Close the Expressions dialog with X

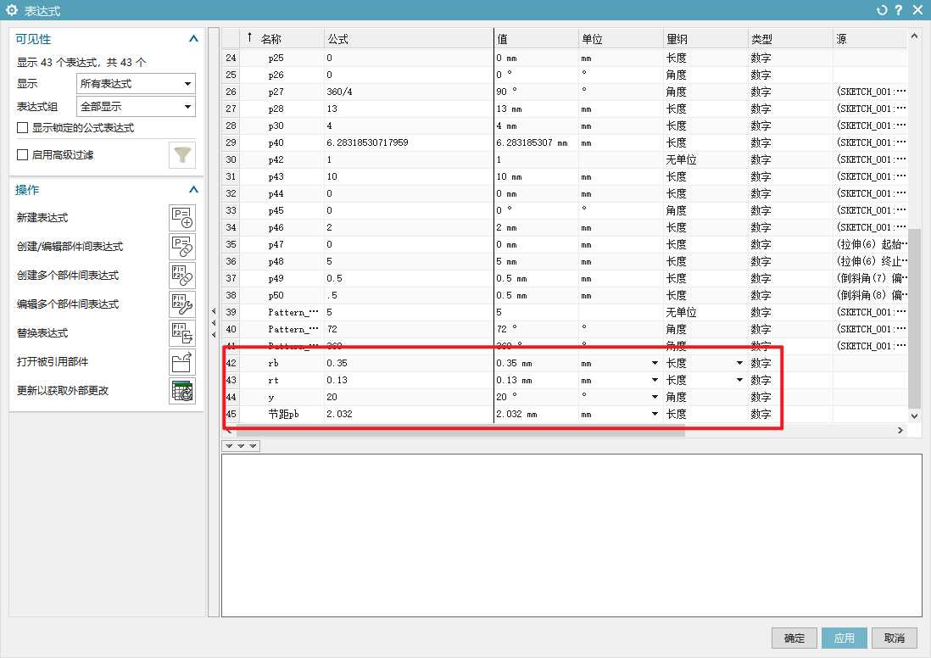pos(917,10)
